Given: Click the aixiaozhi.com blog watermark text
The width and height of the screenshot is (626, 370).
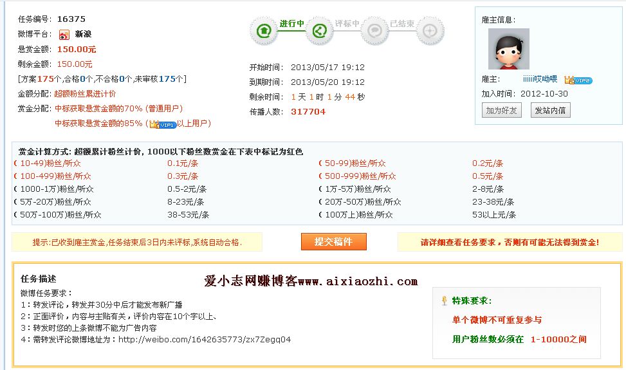Looking at the screenshot, I should coord(311,281).
